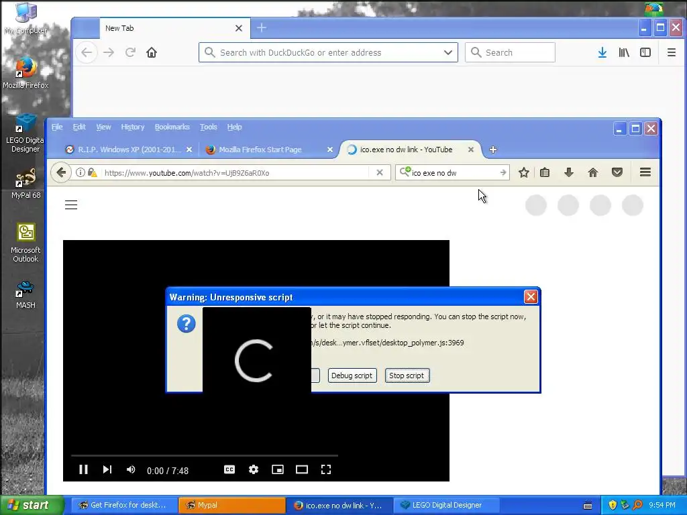Click the Search box in the New Tab window

[x=510, y=52]
